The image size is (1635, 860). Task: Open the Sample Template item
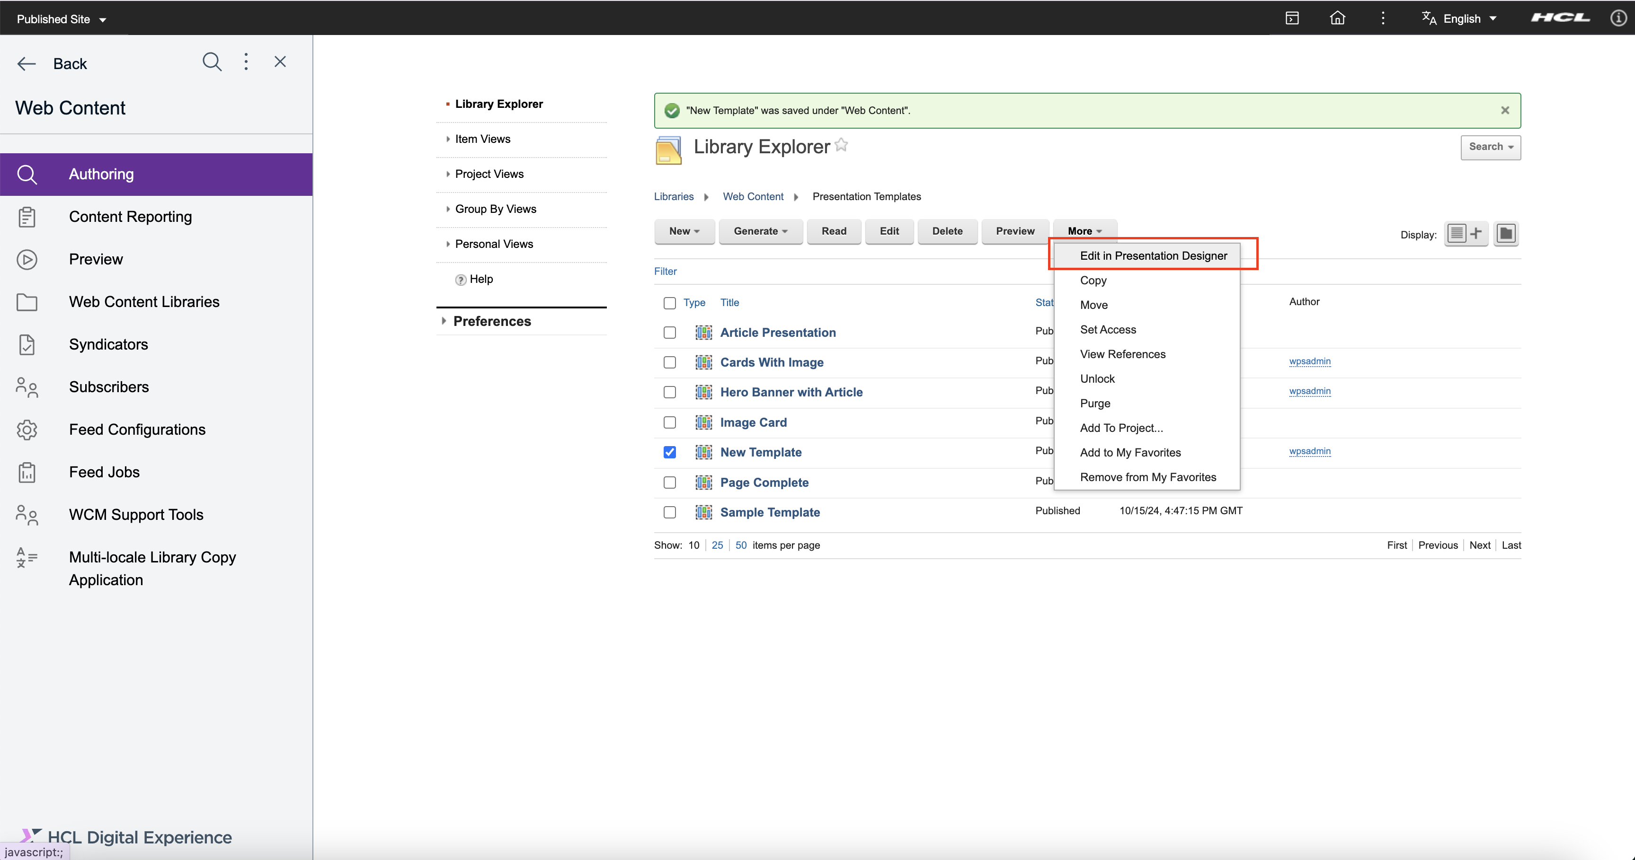770,512
